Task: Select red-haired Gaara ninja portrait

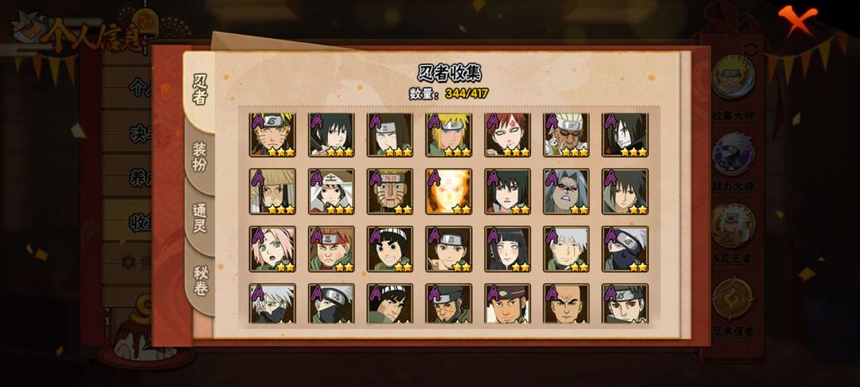Action: pos(508,135)
